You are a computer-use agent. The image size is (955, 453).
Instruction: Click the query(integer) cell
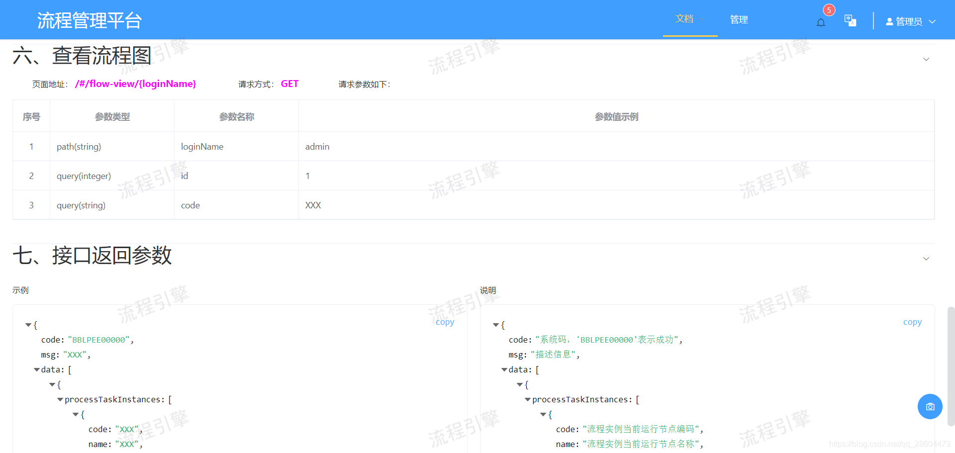point(112,176)
